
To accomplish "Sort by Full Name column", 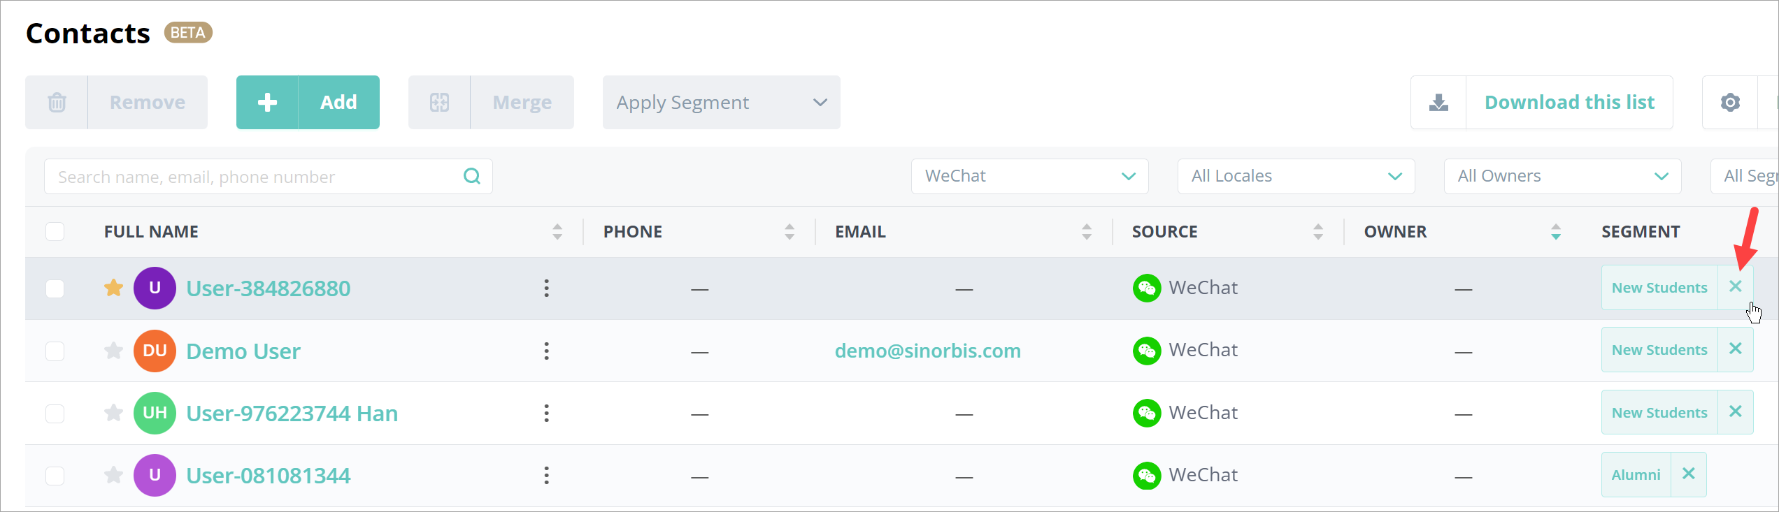I will click(x=557, y=231).
